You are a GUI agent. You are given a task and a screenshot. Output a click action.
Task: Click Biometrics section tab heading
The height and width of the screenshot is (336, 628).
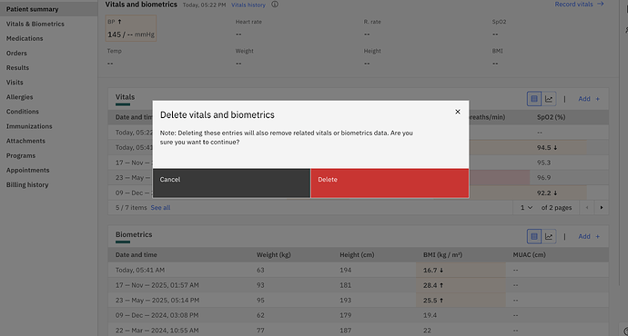(134, 234)
